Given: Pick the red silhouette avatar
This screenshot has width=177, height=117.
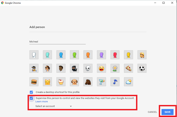Looking at the screenshot, I should coord(115,55).
